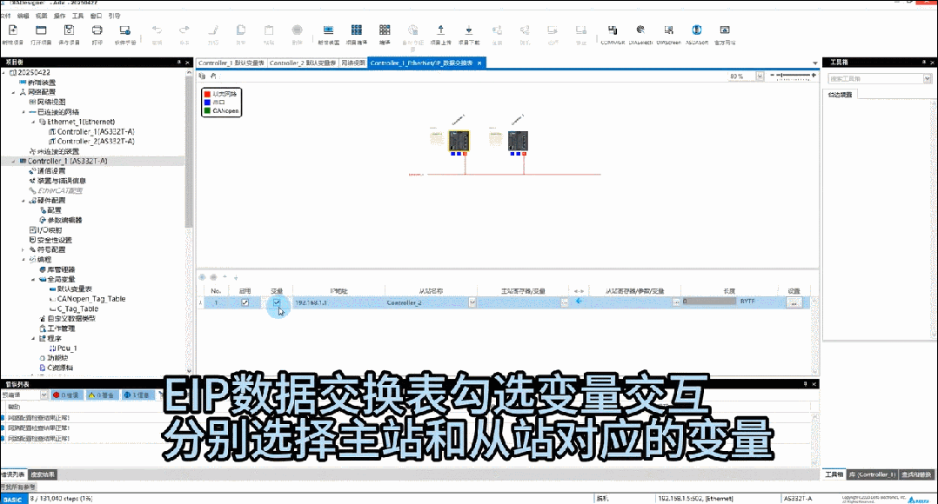938x504 pixels.
Task: Click the Open Project (打开项目) toolbar icon
Action: (x=41, y=30)
